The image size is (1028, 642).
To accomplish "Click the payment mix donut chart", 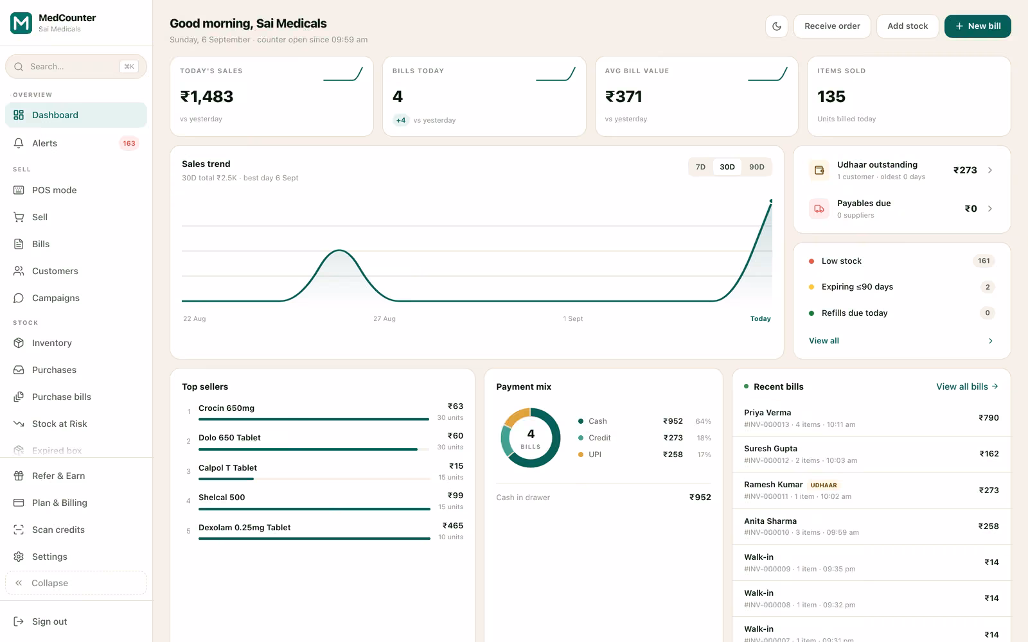I will click(531, 438).
